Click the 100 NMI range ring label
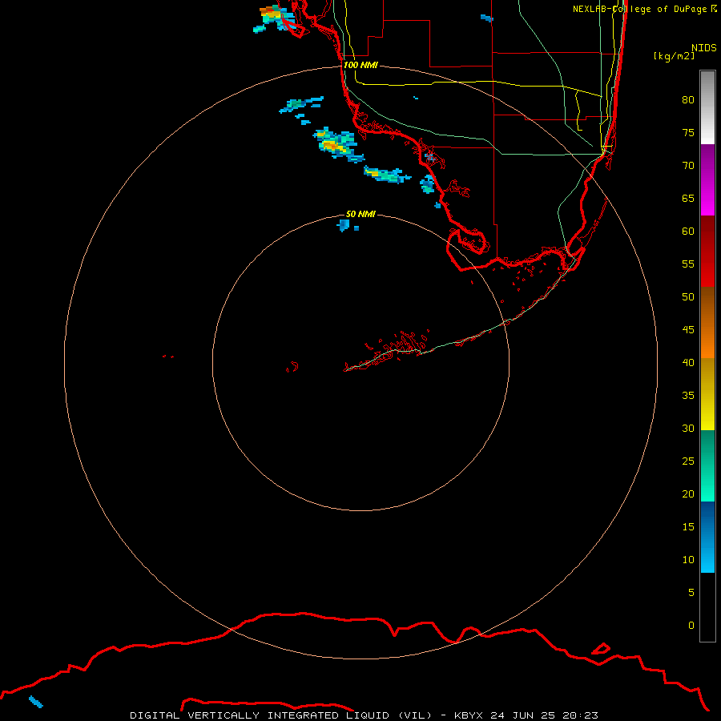The width and height of the screenshot is (721, 721). pos(360,65)
